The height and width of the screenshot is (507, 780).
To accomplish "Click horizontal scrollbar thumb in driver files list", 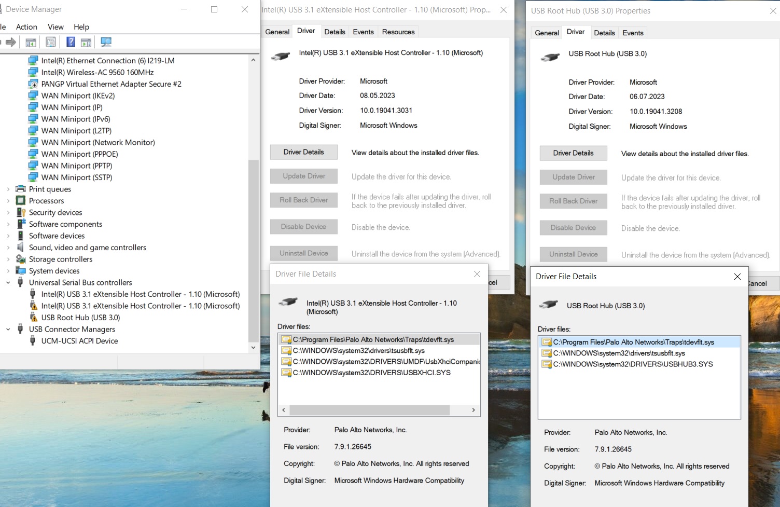I will pyautogui.click(x=369, y=410).
